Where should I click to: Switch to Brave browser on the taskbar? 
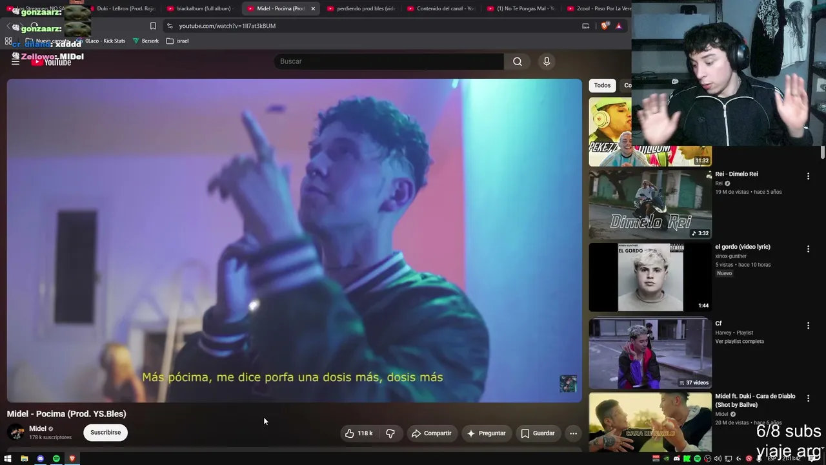[72, 459]
